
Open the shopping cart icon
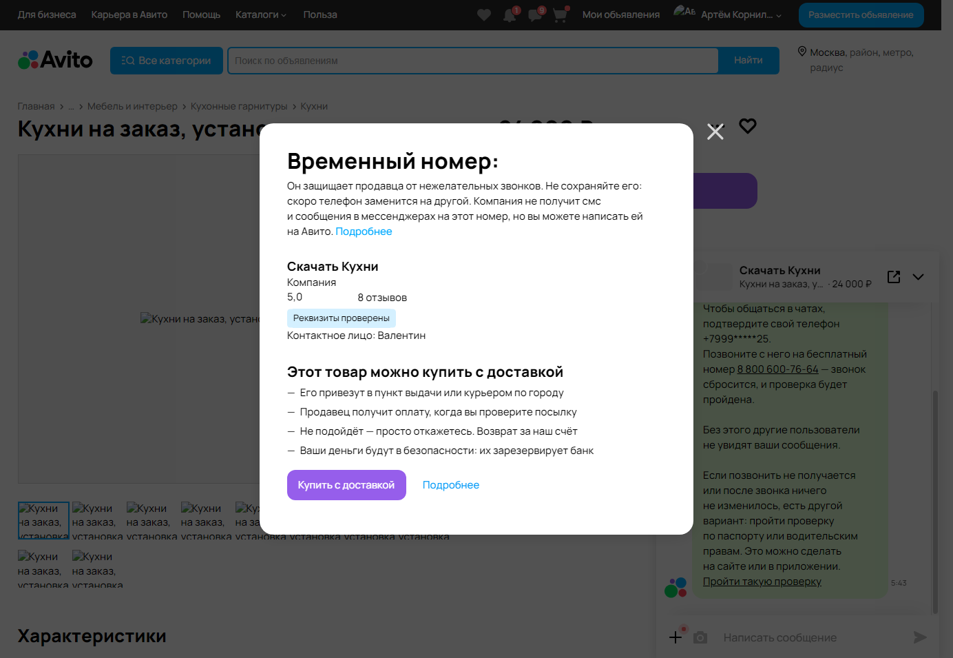click(560, 14)
